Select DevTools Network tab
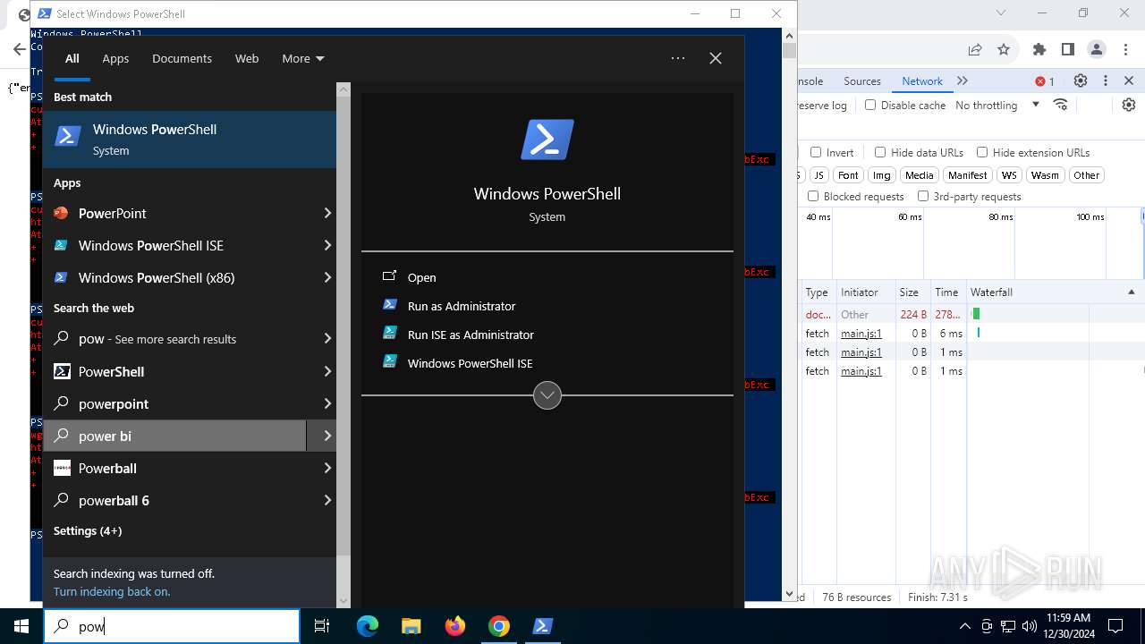The image size is (1145, 644). click(x=922, y=80)
